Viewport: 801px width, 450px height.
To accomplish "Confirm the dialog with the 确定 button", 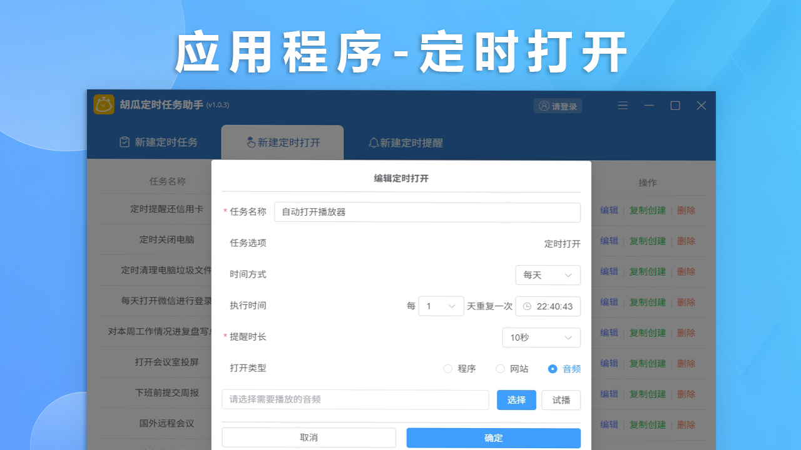I will tap(493, 437).
